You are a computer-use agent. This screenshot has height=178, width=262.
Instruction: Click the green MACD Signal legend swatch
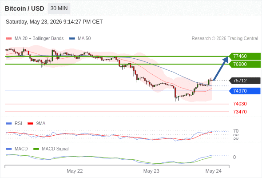pos(36,149)
